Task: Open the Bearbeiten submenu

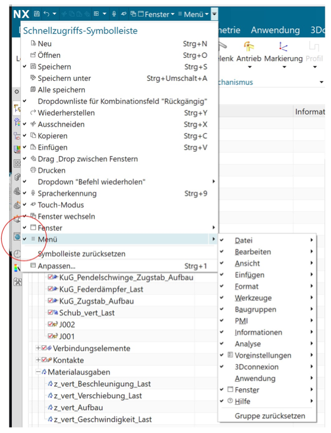Action: coord(267,252)
